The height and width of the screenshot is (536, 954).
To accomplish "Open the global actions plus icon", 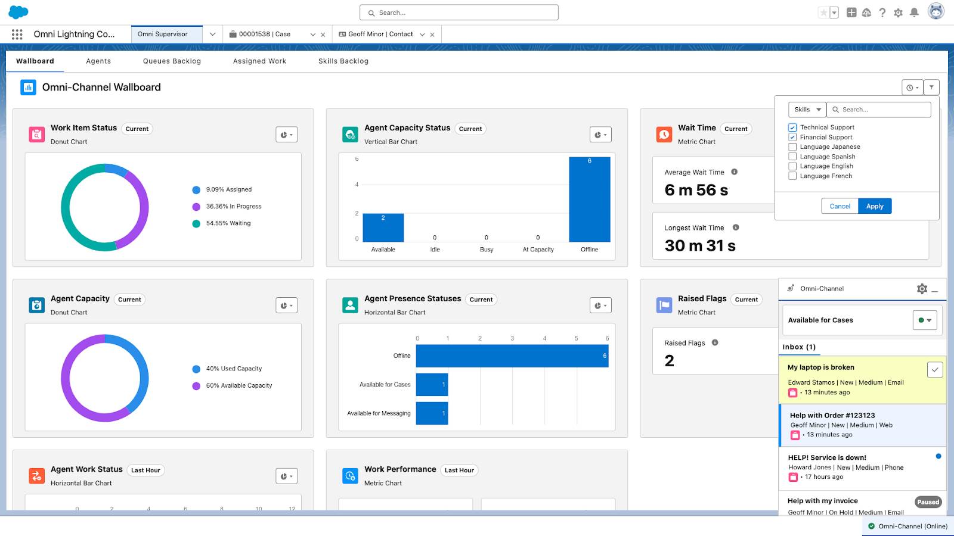I will tap(851, 13).
